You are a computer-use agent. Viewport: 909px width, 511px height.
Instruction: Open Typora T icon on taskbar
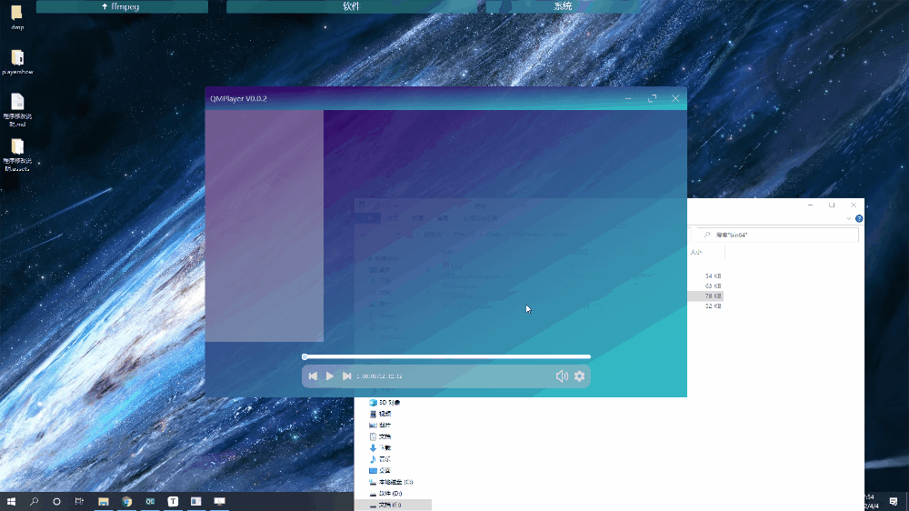pyautogui.click(x=173, y=501)
